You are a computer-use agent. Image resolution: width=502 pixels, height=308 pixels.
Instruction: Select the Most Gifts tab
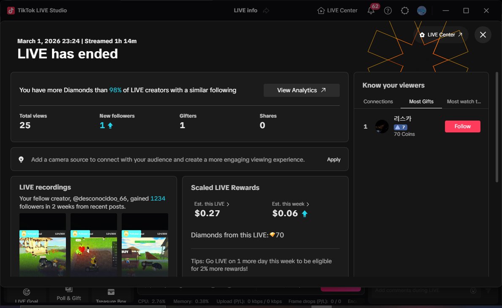(421, 101)
